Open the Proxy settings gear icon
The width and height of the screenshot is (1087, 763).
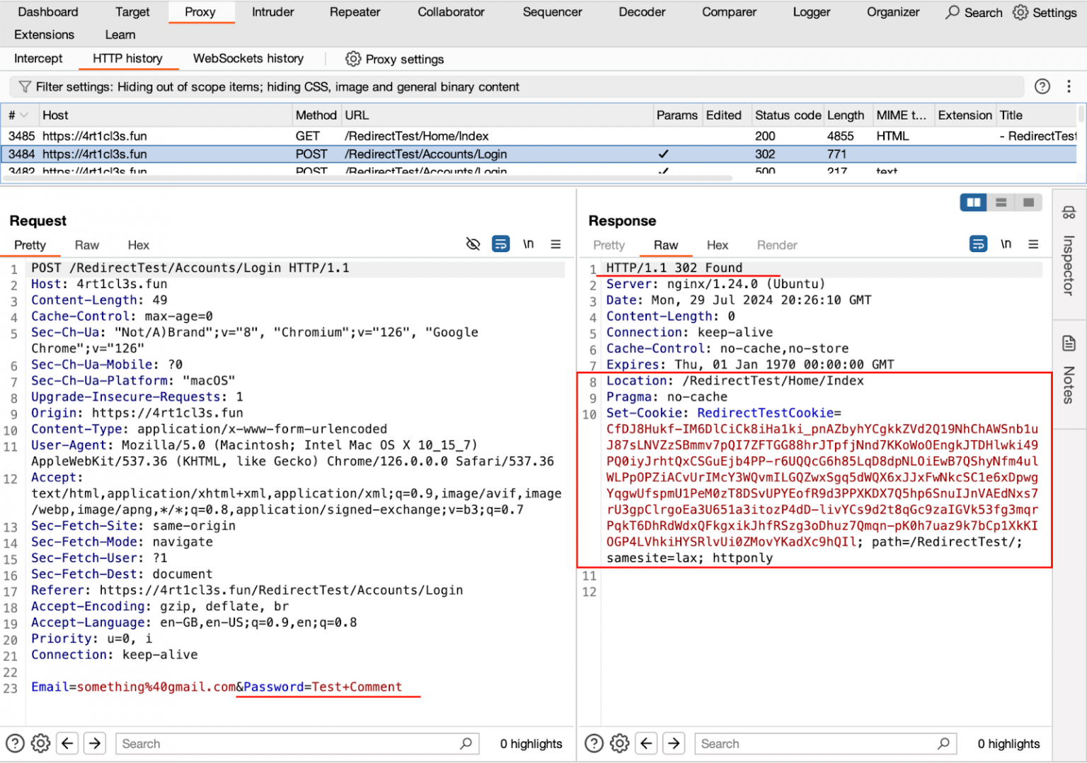353,59
